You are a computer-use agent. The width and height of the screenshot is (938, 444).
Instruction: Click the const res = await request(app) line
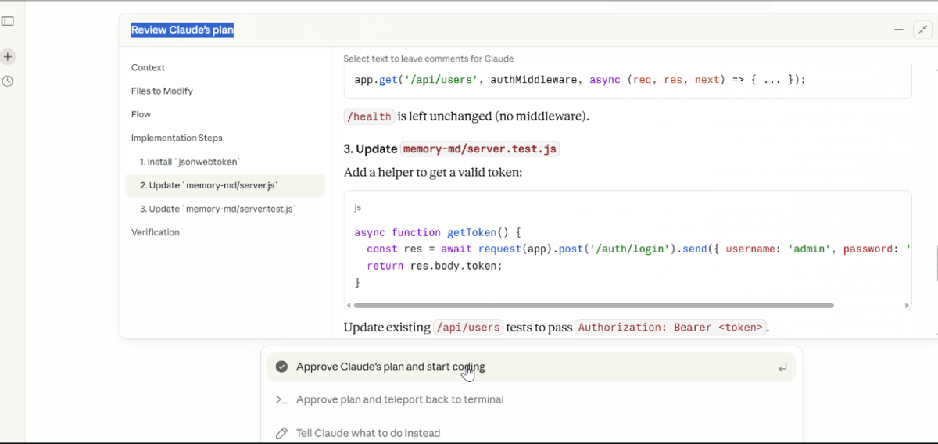click(639, 249)
